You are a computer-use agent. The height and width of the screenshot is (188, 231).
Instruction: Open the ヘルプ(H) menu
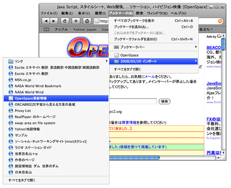coord(178,13)
